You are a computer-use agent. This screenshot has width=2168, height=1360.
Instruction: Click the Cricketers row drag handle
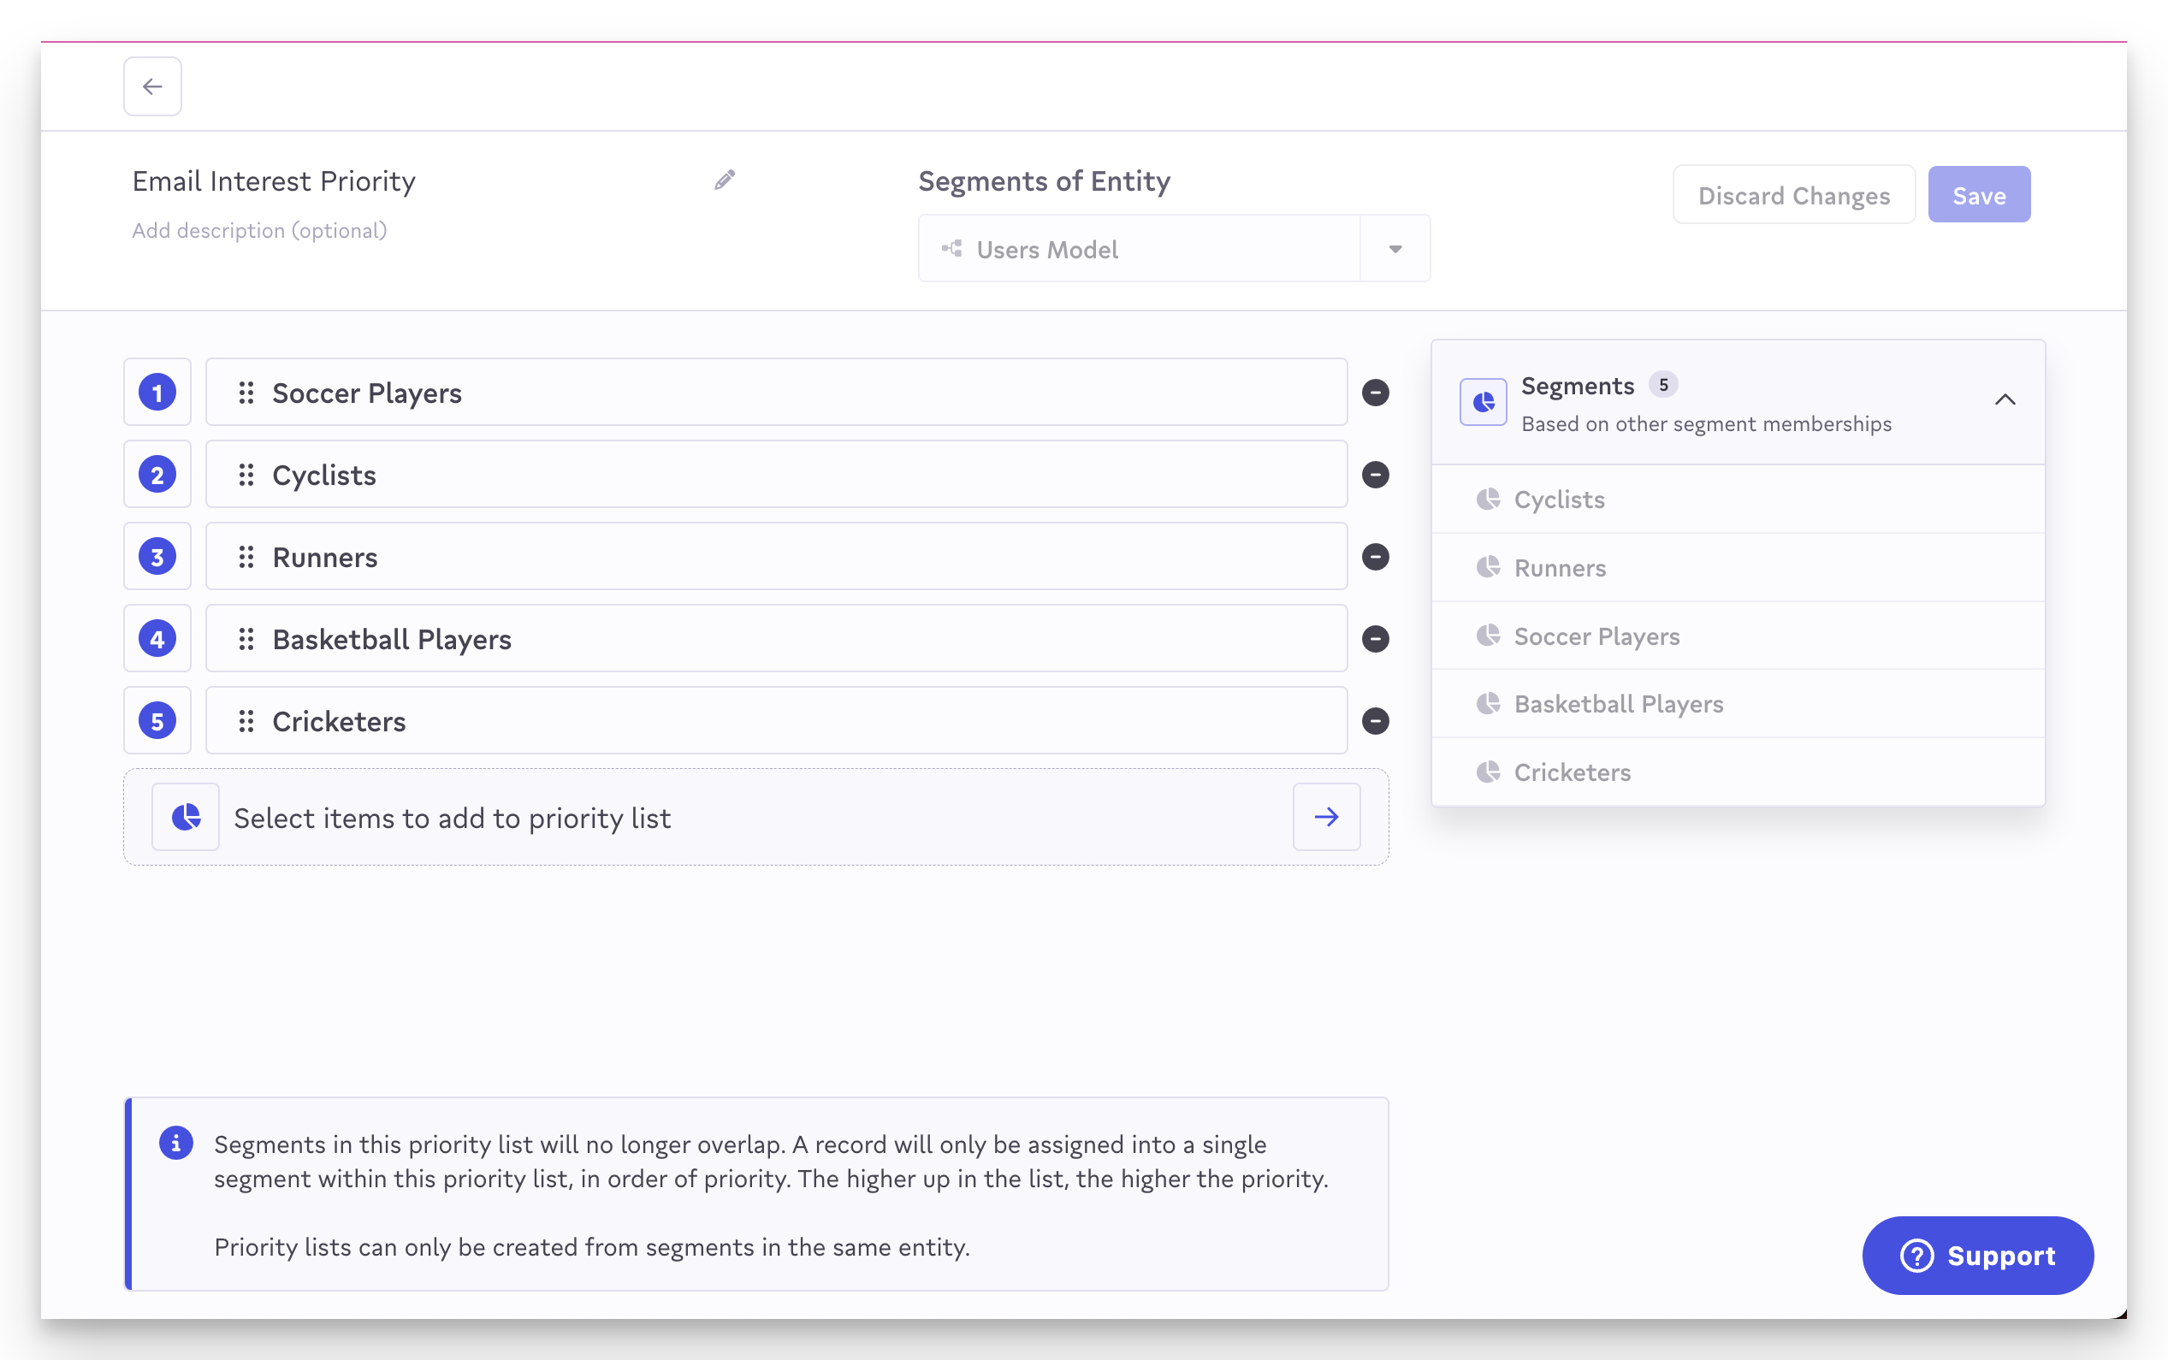tap(246, 720)
